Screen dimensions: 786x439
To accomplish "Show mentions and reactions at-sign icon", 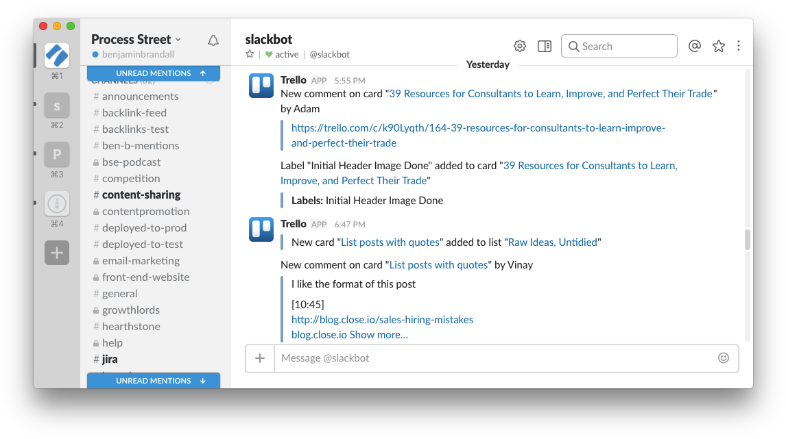I will (x=694, y=46).
